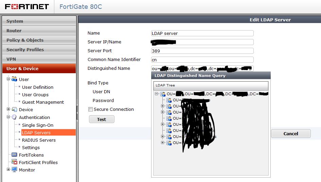Image resolution: width=321 pixels, height=182 pixels.
Task: Click the Distinguished Name field
Action: (x=202, y=68)
